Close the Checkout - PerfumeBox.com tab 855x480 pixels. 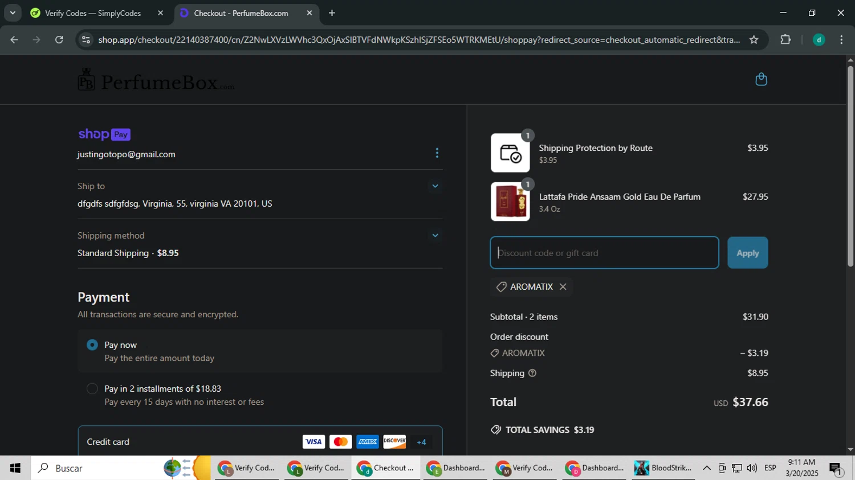[310, 13]
